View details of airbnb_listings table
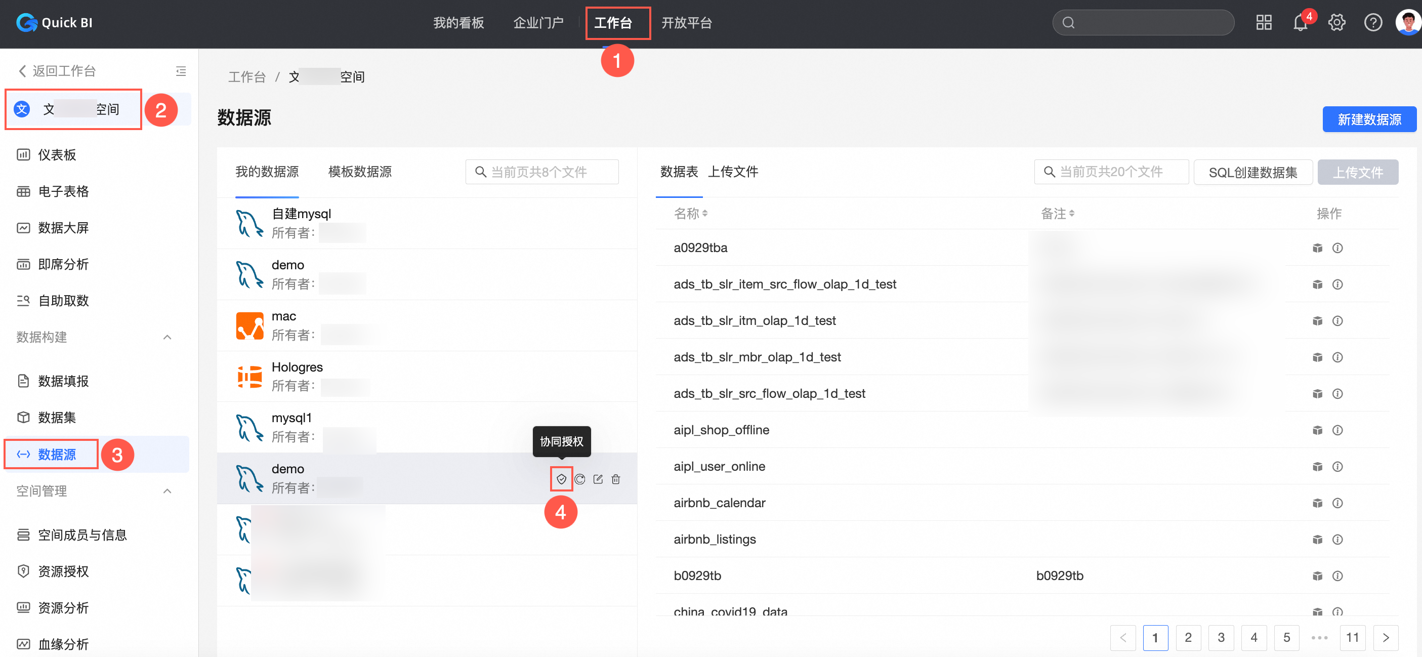The image size is (1422, 657). point(1337,540)
